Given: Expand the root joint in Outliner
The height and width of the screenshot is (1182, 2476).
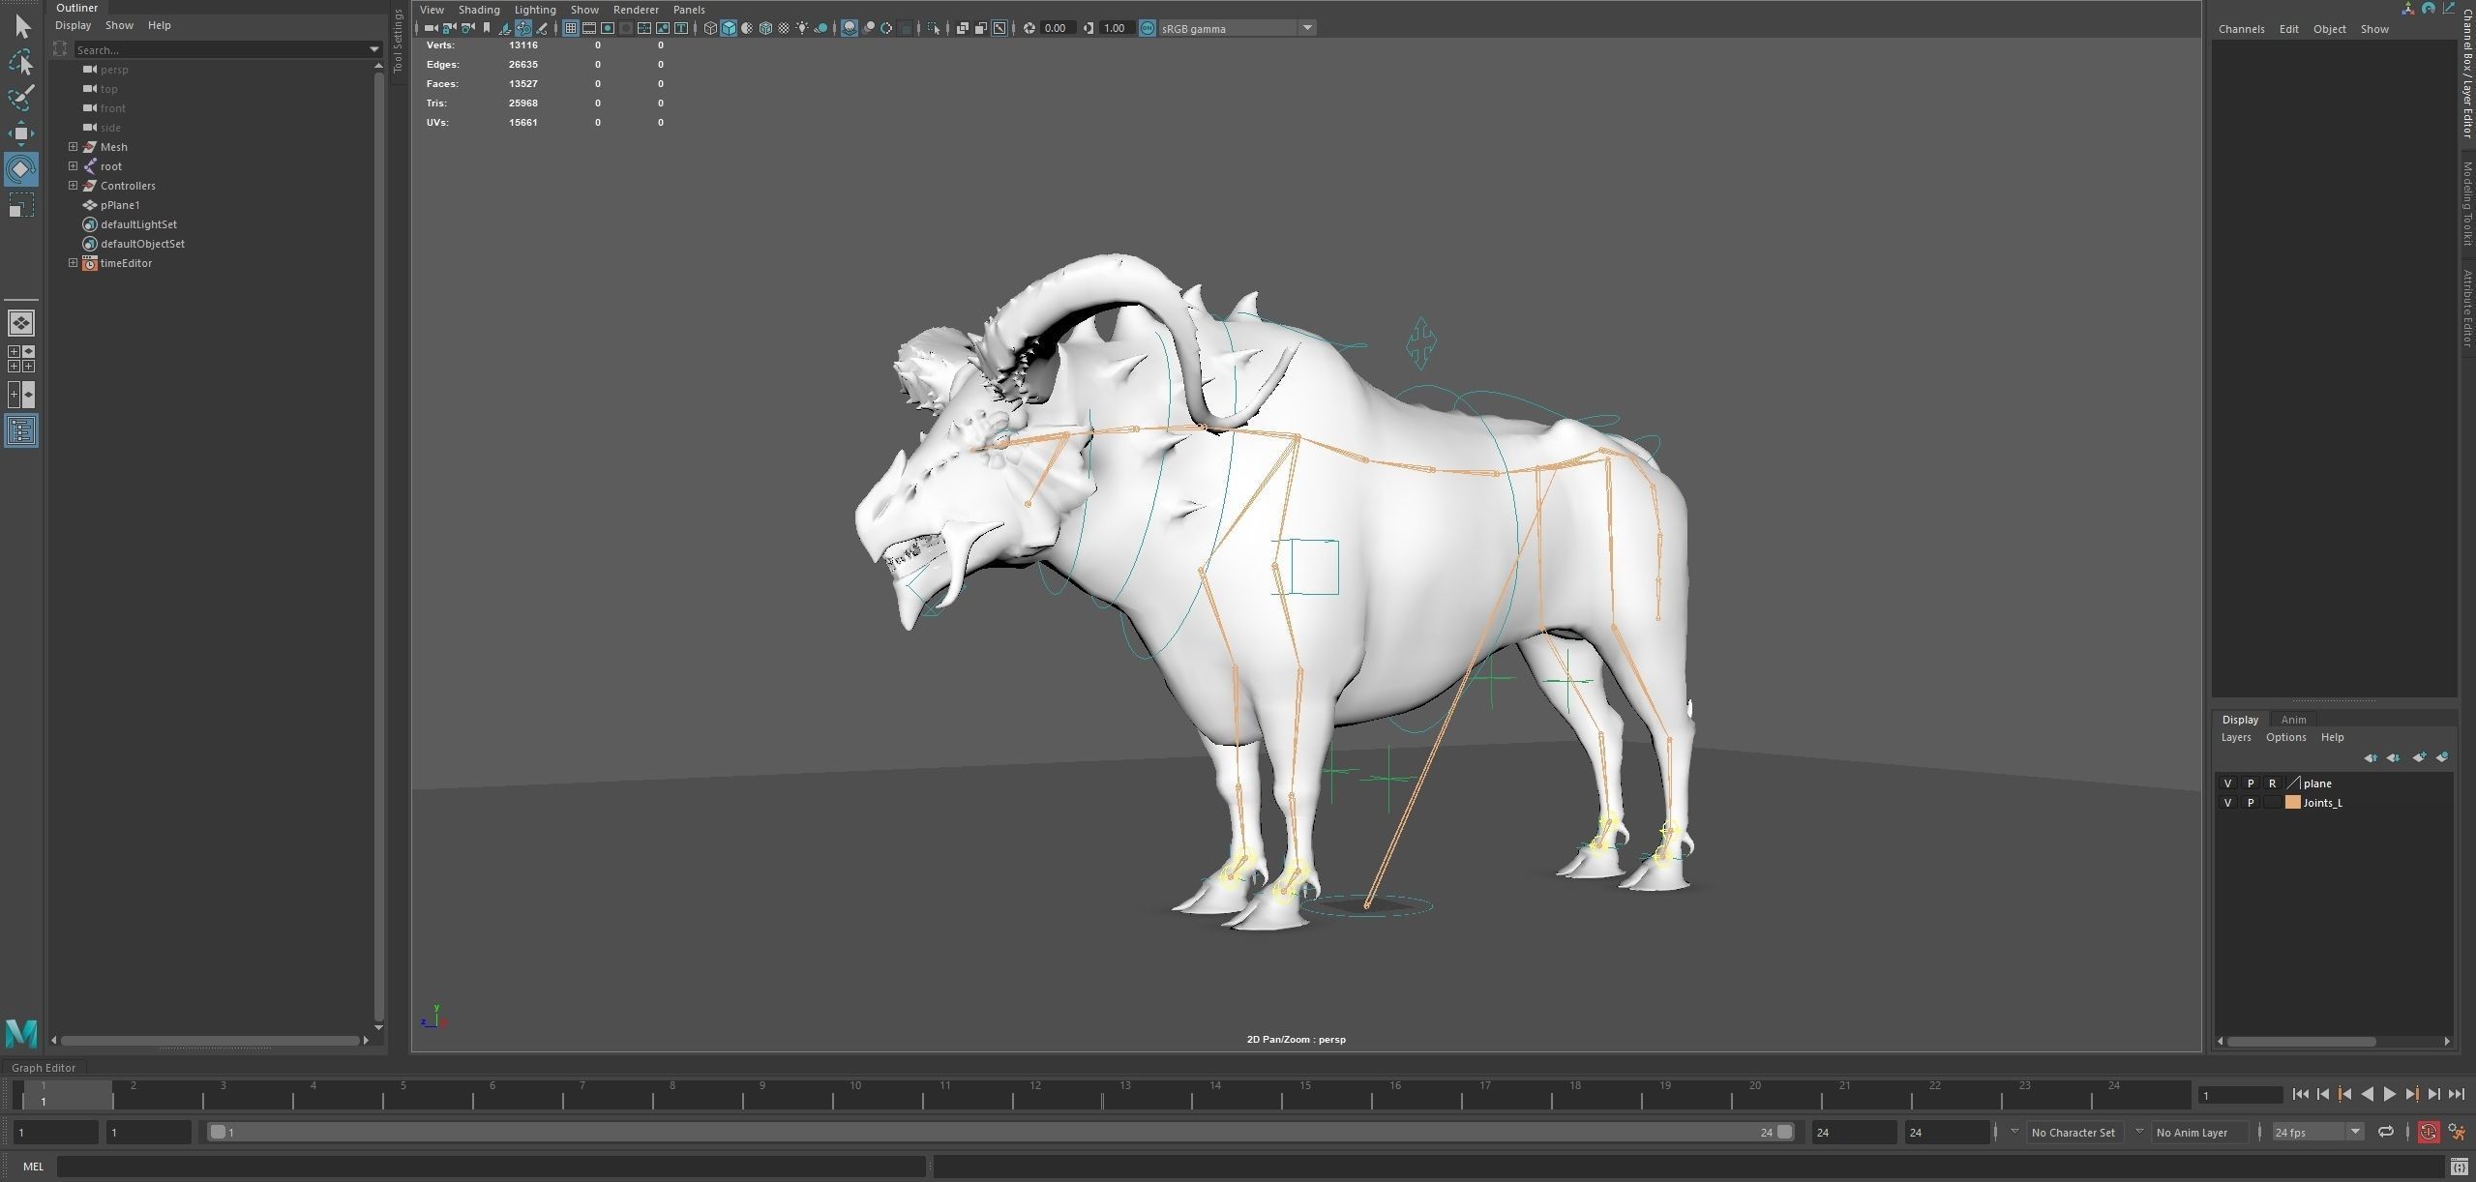Looking at the screenshot, I should point(73,166).
